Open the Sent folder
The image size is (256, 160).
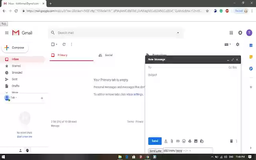(14, 79)
